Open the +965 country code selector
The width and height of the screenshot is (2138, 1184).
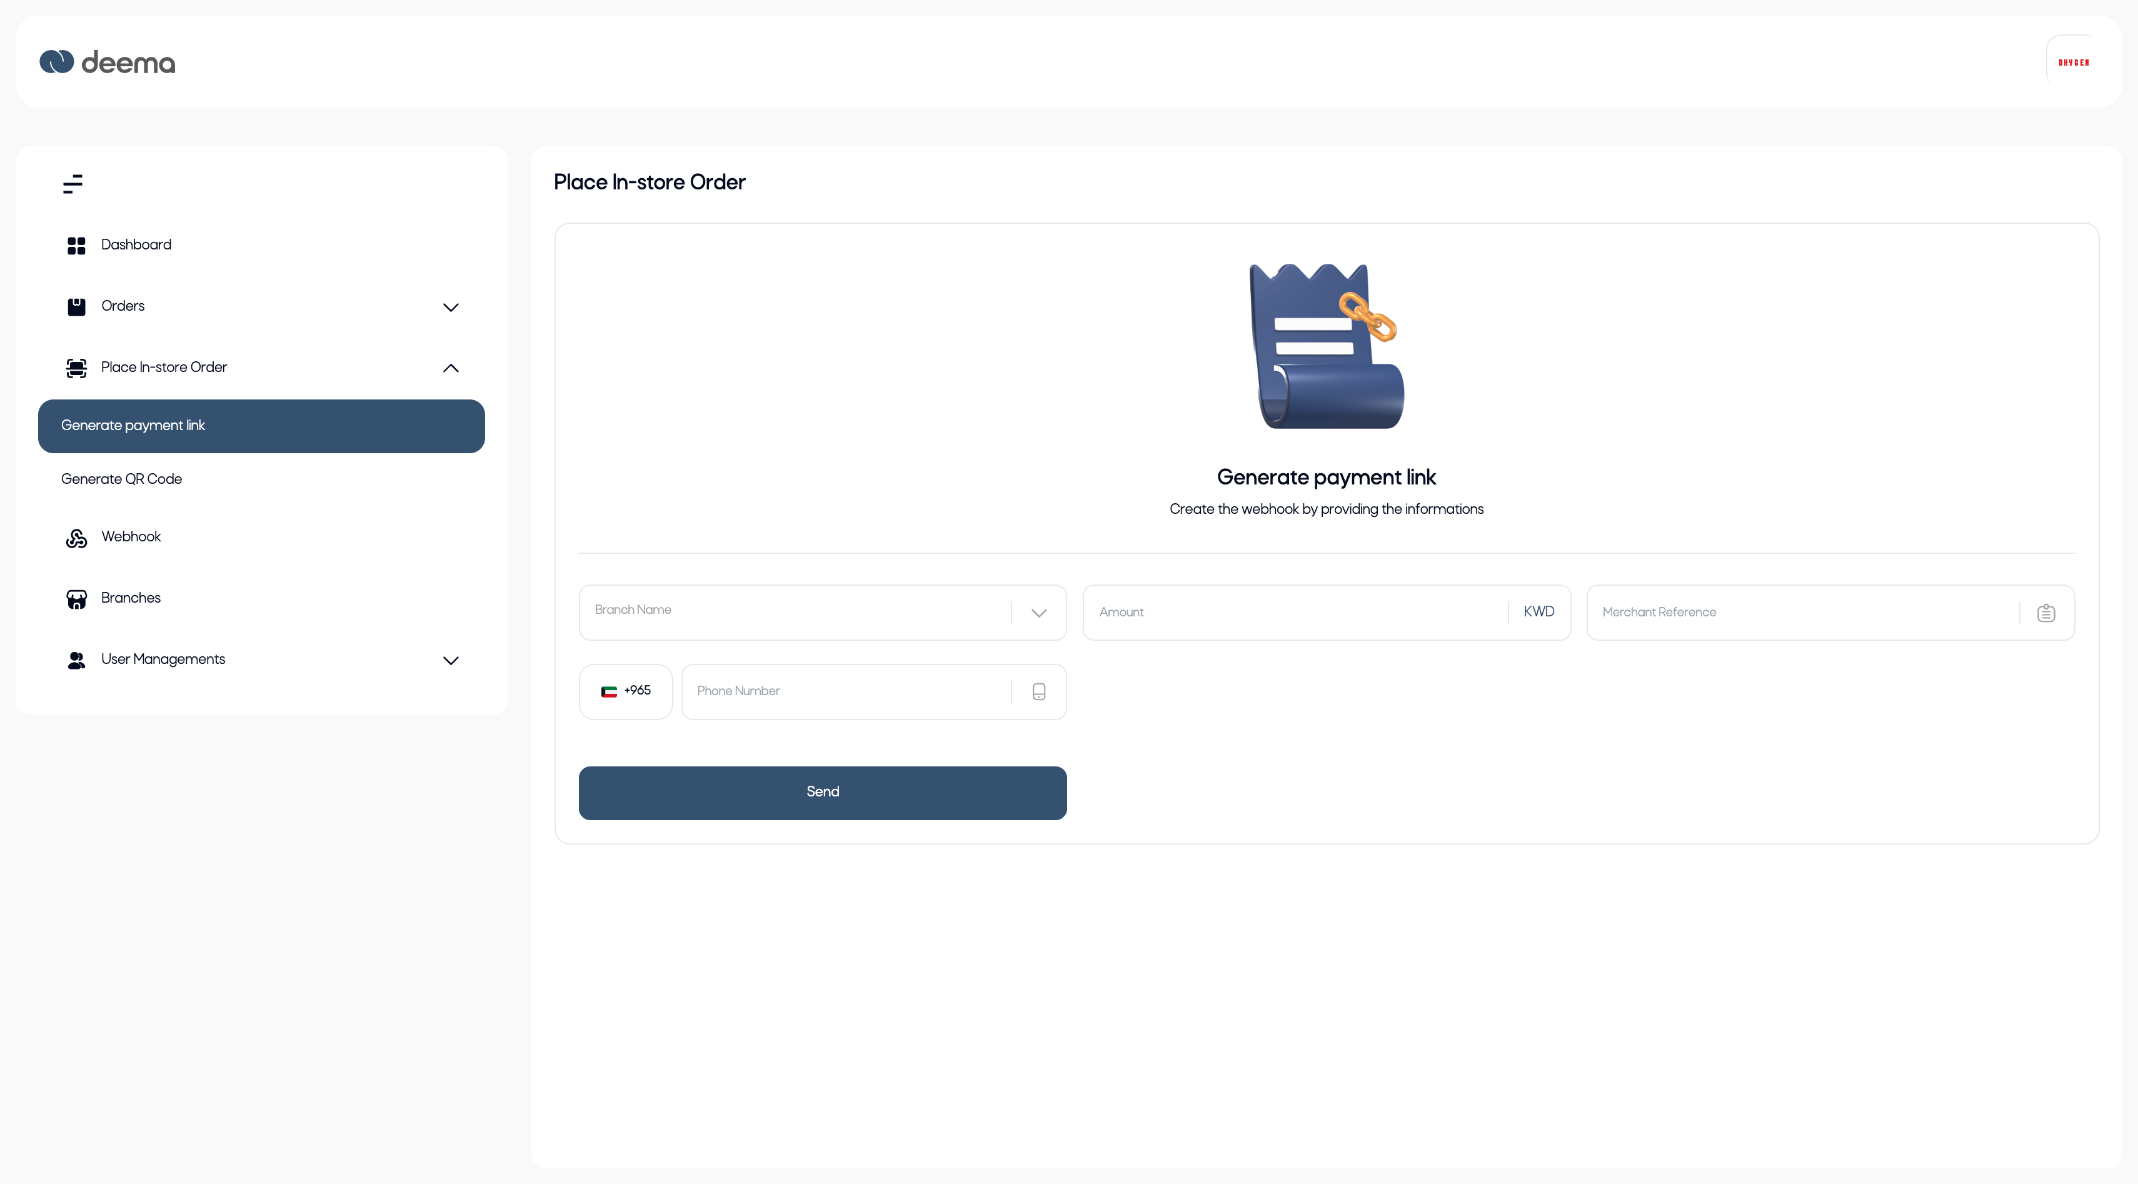626,691
